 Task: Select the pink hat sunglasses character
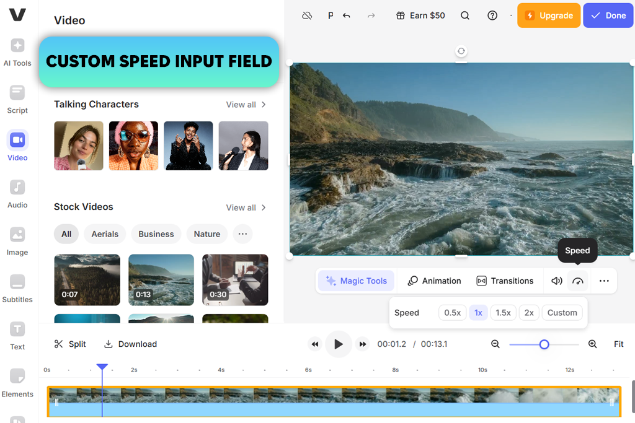pyautogui.click(x=134, y=146)
